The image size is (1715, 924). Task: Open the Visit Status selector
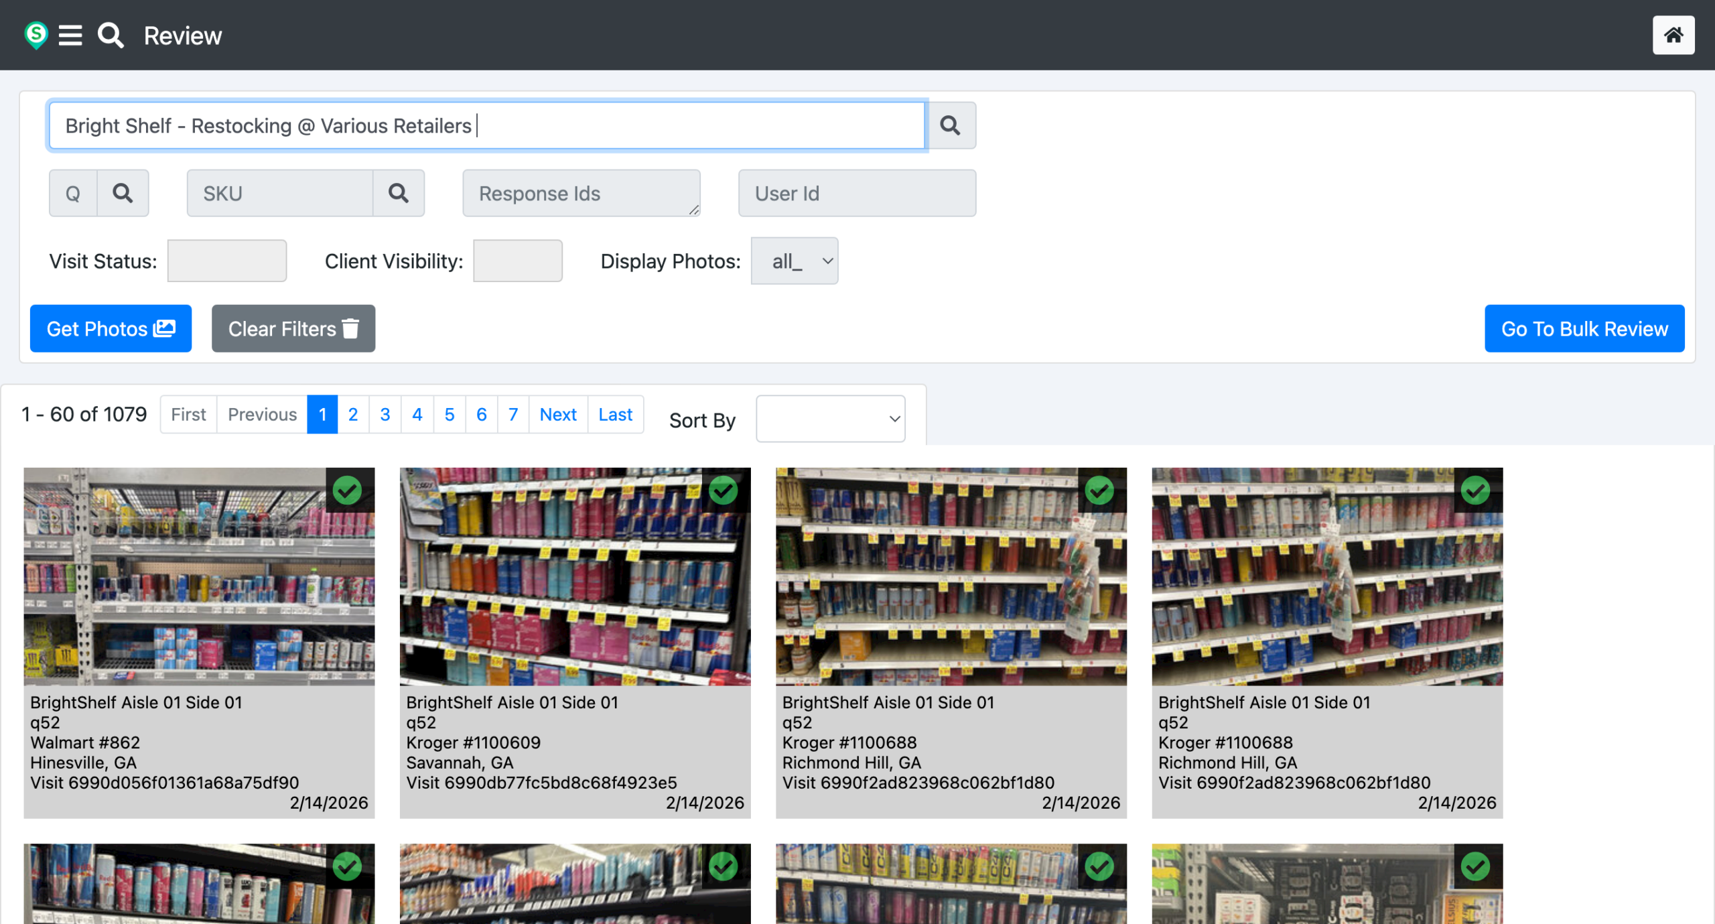227,261
